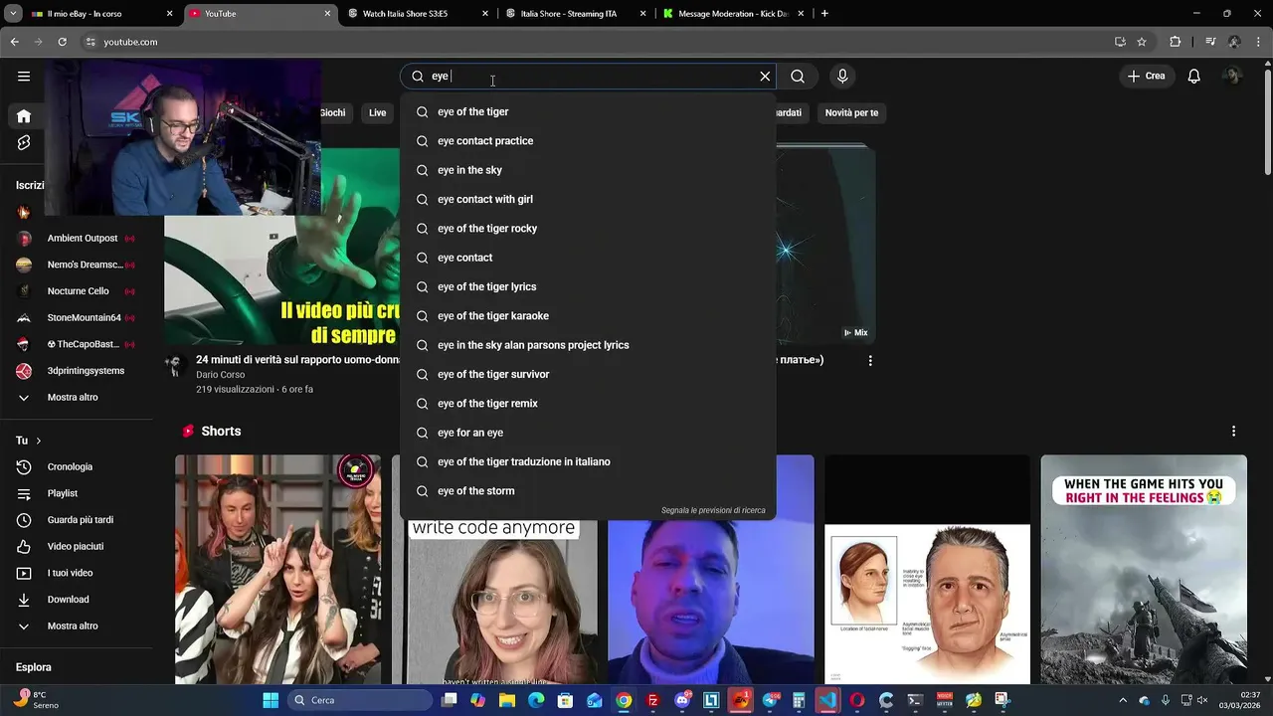Switch to Italia Shore - Streaming ITA tab
Viewport: 1273px width, 716px height.
pos(575,14)
